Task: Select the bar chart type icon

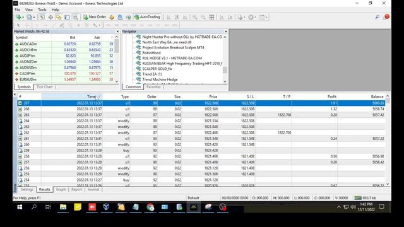Action: click(169, 17)
